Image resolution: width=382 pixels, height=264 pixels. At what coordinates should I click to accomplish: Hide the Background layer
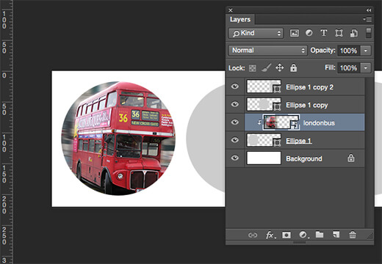pos(235,158)
